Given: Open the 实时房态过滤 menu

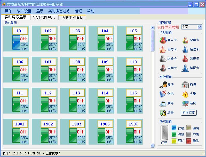Looking at the screenshot, I should (x=59, y=11).
